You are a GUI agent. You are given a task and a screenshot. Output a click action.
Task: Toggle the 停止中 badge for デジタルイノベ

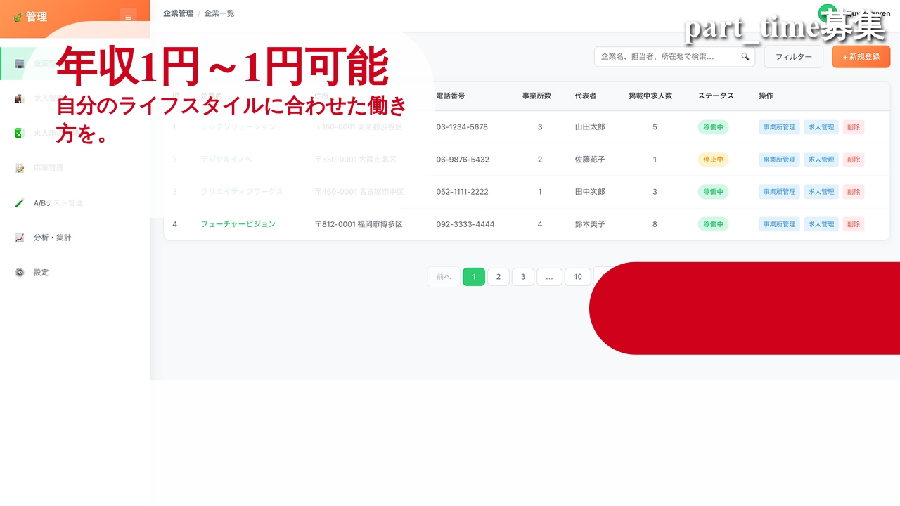(x=713, y=160)
